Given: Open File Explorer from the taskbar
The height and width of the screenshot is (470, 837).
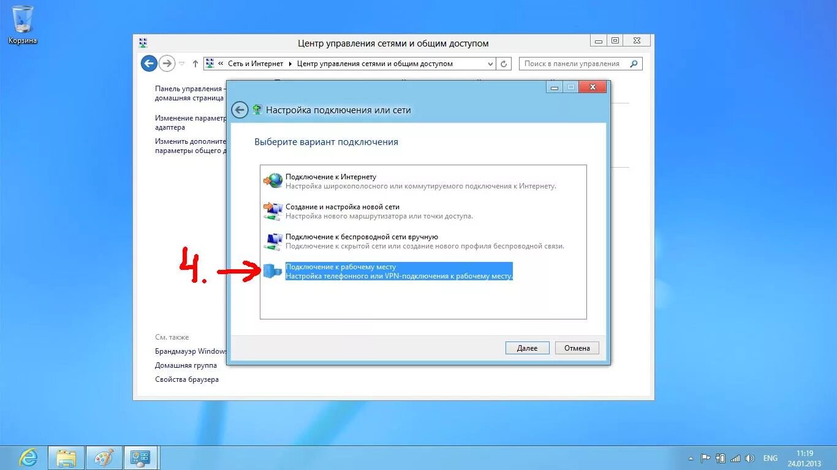Looking at the screenshot, I should point(66,458).
